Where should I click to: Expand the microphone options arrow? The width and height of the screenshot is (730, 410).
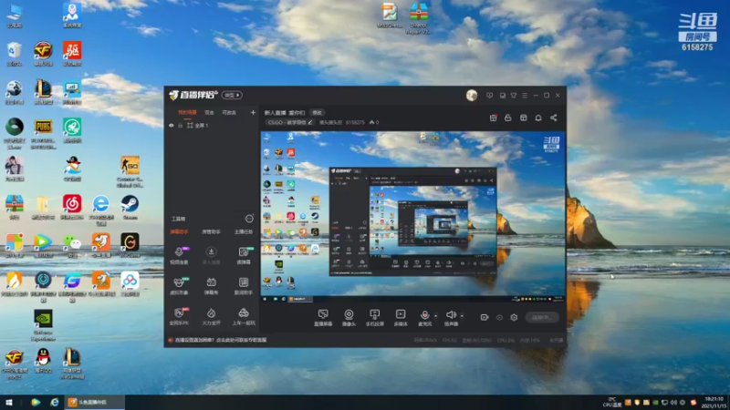436,316
